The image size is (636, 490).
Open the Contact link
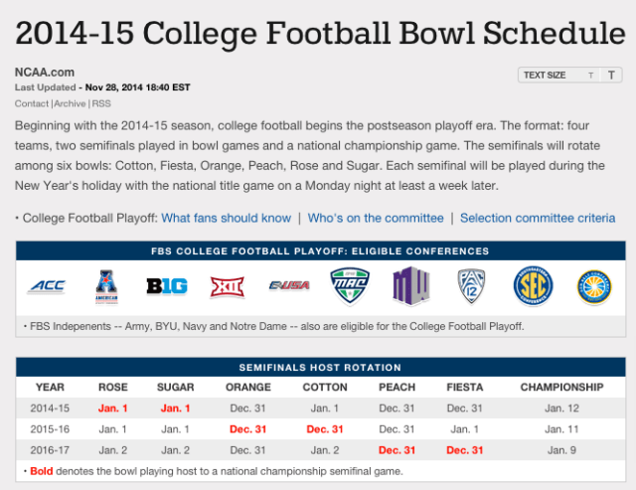coord(32,103)
